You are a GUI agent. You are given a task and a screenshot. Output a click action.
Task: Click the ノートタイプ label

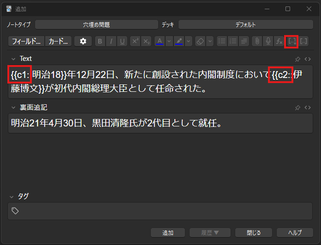(x=18, y=24)
